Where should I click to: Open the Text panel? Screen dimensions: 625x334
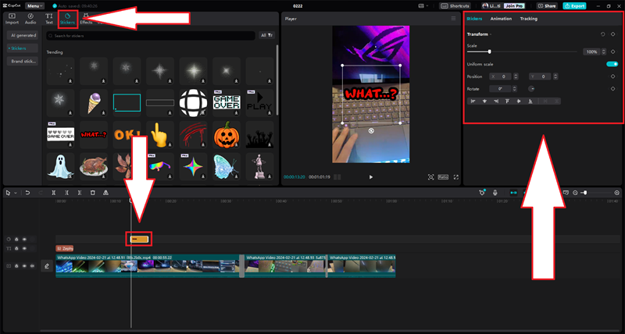tap(49, 18)
